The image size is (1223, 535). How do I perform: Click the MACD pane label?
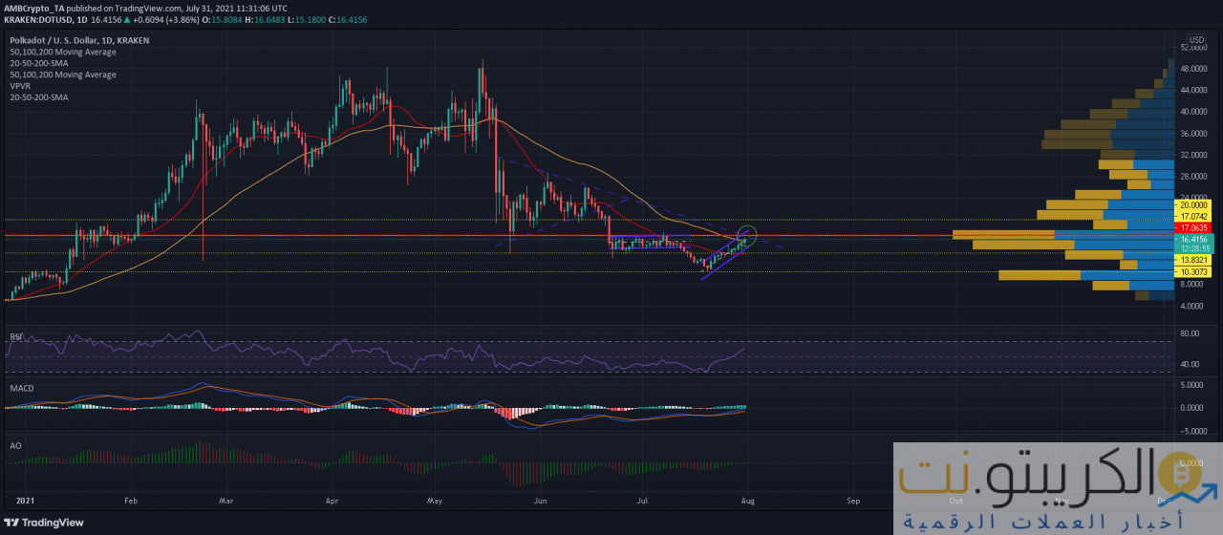coord(20,392)
